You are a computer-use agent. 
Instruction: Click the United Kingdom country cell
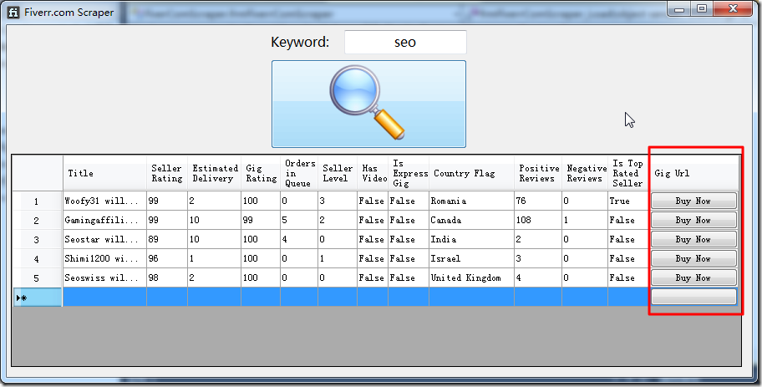[x=471, y=278]
